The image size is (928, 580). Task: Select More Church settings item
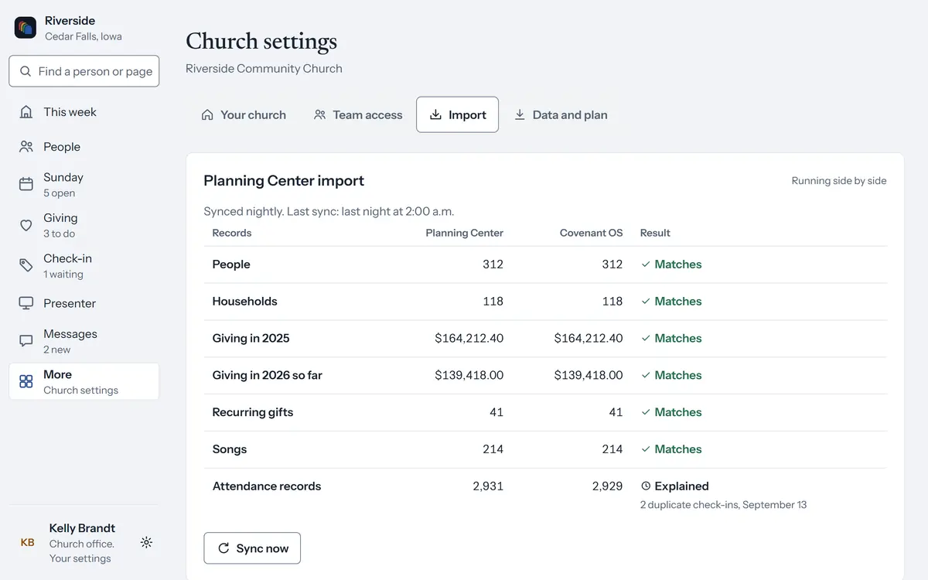[x=84, y=381]
